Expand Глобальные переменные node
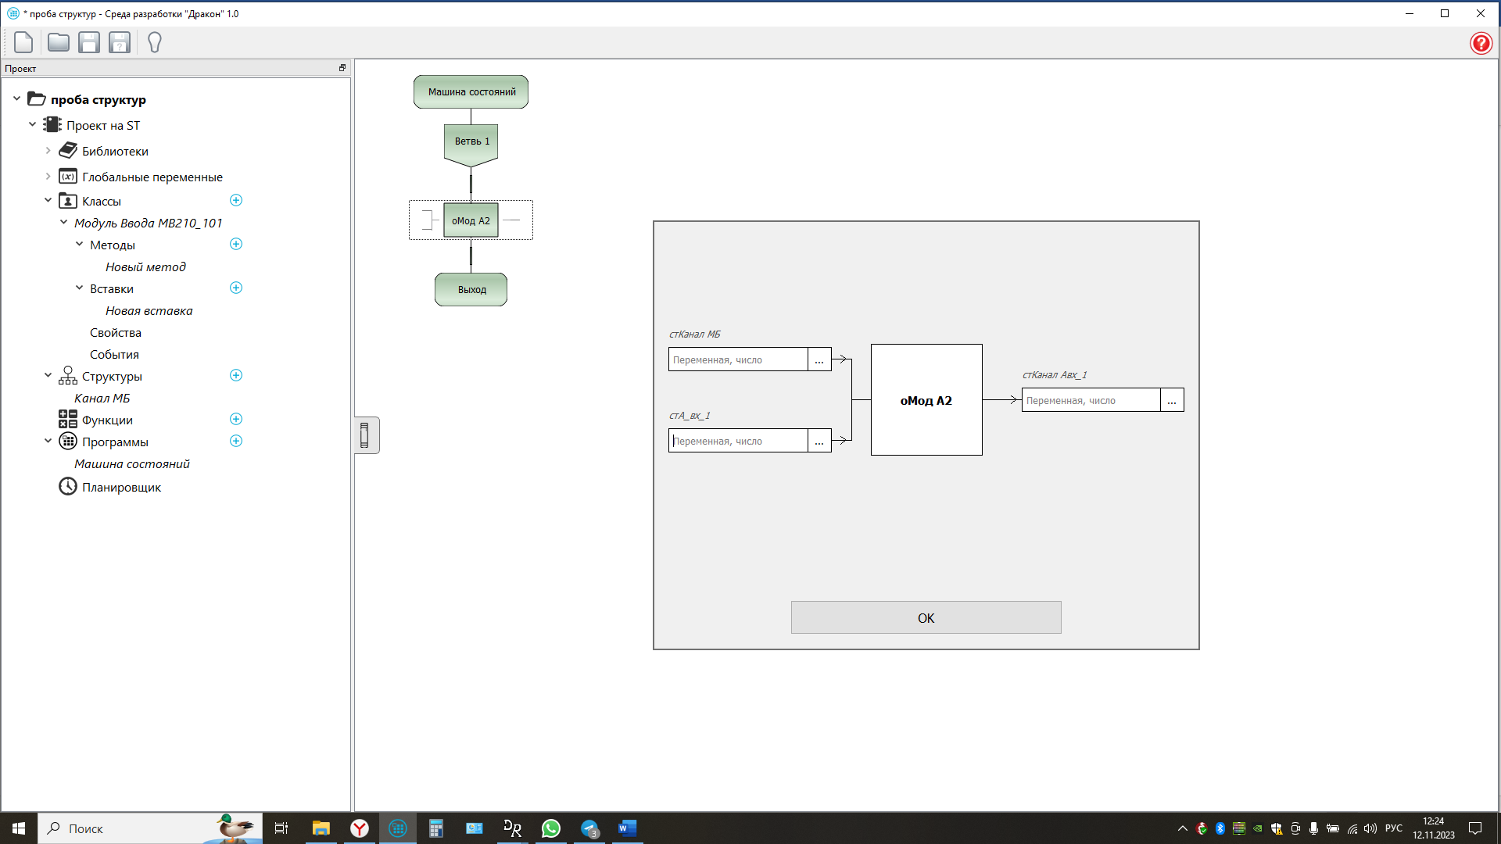The image size is (1501, 844). [x=48, y=177]
